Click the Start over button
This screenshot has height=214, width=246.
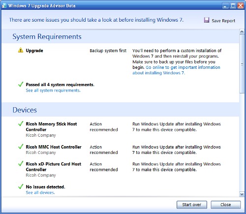192,205
